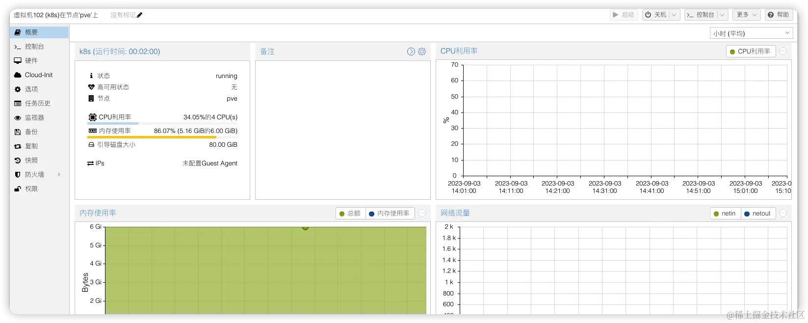The image size is (808, 323).
Task: Click the round button beside 内存使用率 legend
Action: [x=422, y=214]
